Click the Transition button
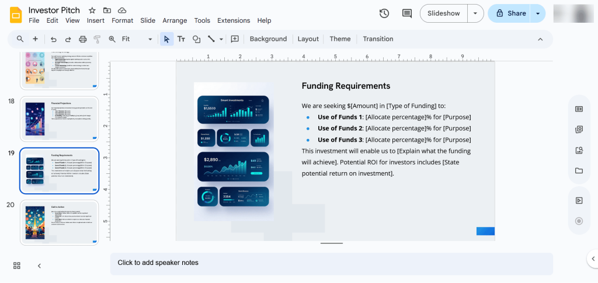 [378, 39]
